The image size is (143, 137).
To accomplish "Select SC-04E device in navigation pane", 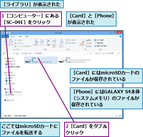I will point(12,94).
